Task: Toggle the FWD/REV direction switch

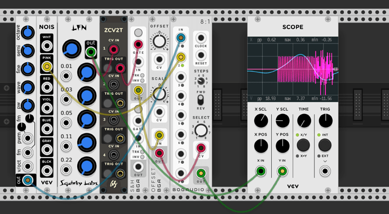Action: click(x=201, y=101)
